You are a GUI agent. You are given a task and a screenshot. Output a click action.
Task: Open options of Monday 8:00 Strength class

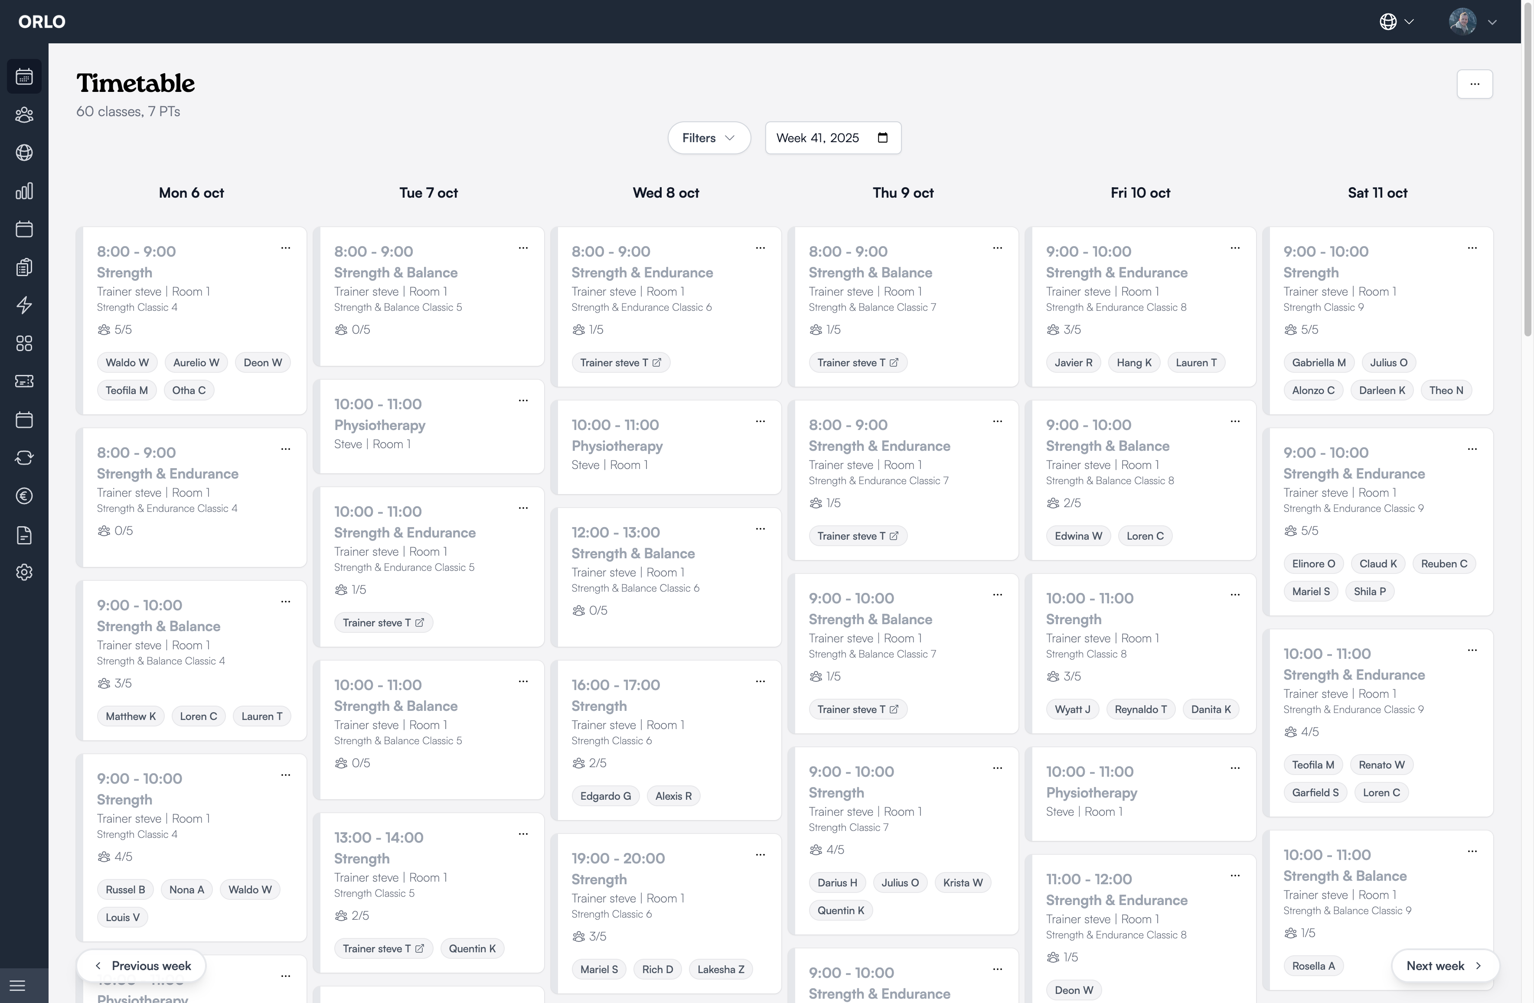click(286, 248)
